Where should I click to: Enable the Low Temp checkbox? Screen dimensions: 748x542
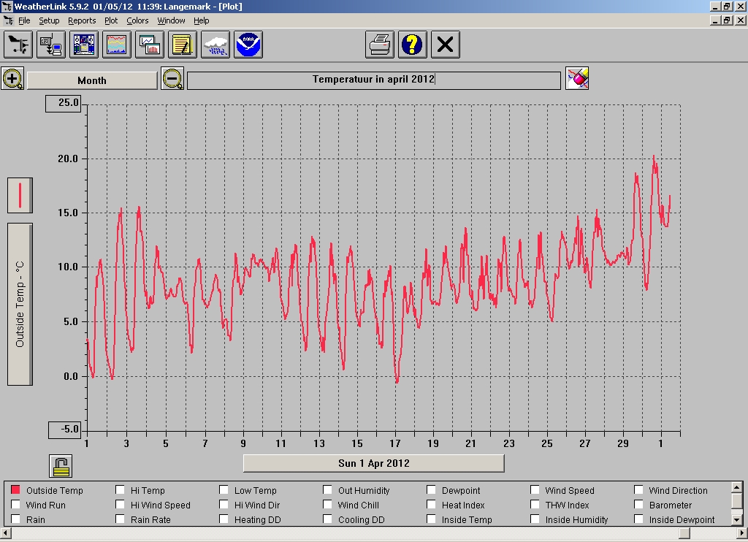click(x=224, y=490)
